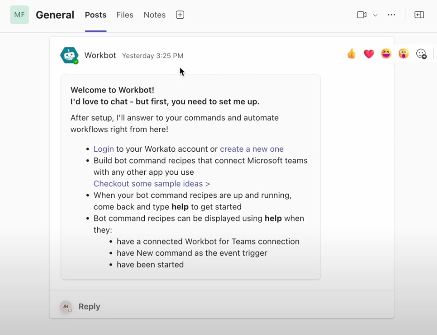Screen dimensions: 437x335
Task: Open more reactions emoji picker
Action: click(x=421, y=54)
